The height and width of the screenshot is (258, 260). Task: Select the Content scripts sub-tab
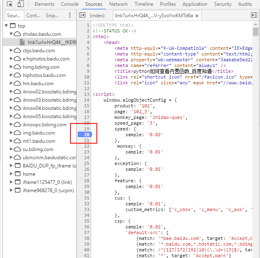point(33,16)
